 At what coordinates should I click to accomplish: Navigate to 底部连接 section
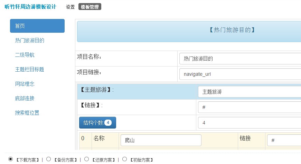25,98
